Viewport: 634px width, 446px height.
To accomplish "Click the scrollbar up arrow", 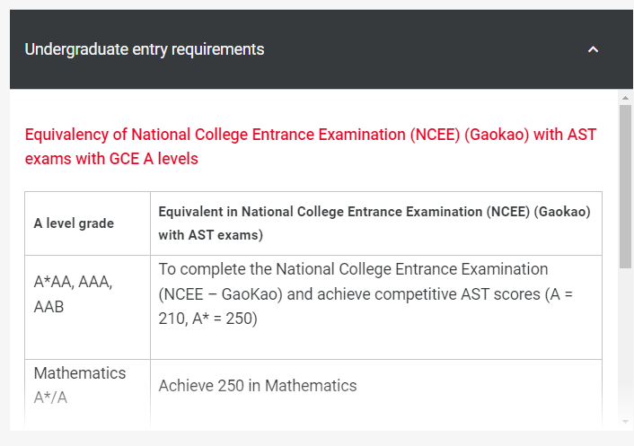I will tap(625, 97).
